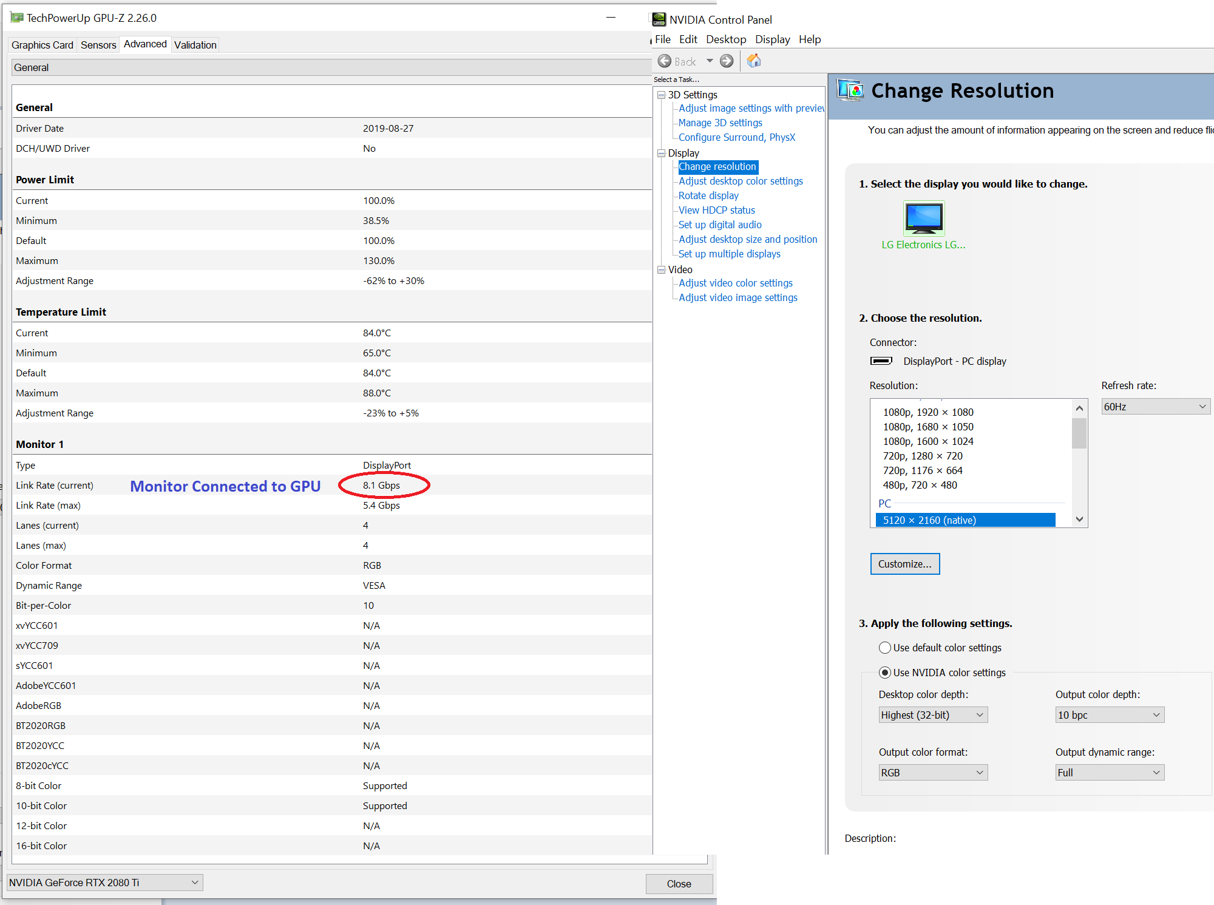Select Change resolution in task tree
The image size is (1214, 905).
tap(717, 166)
